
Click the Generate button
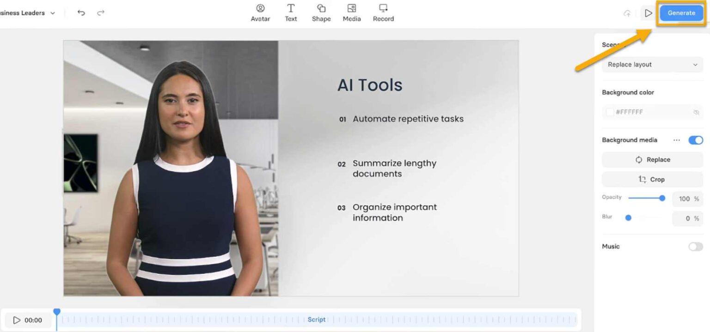click(x=681, y=13)
